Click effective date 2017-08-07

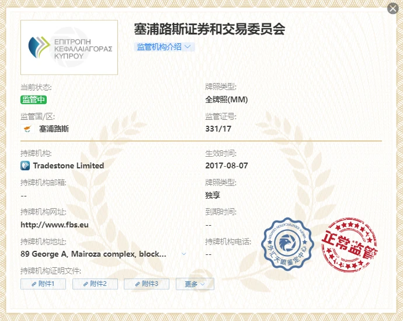pyautogui.click(x=227, y=165)
